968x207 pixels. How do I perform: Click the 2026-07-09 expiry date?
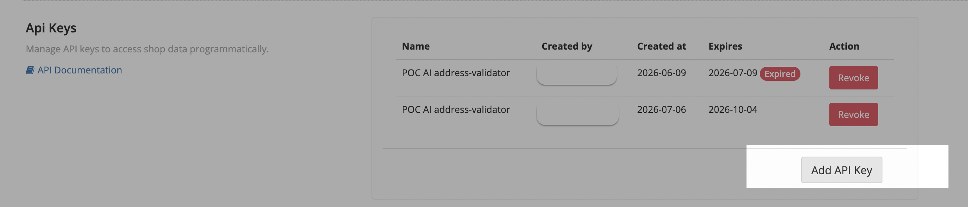733,73
